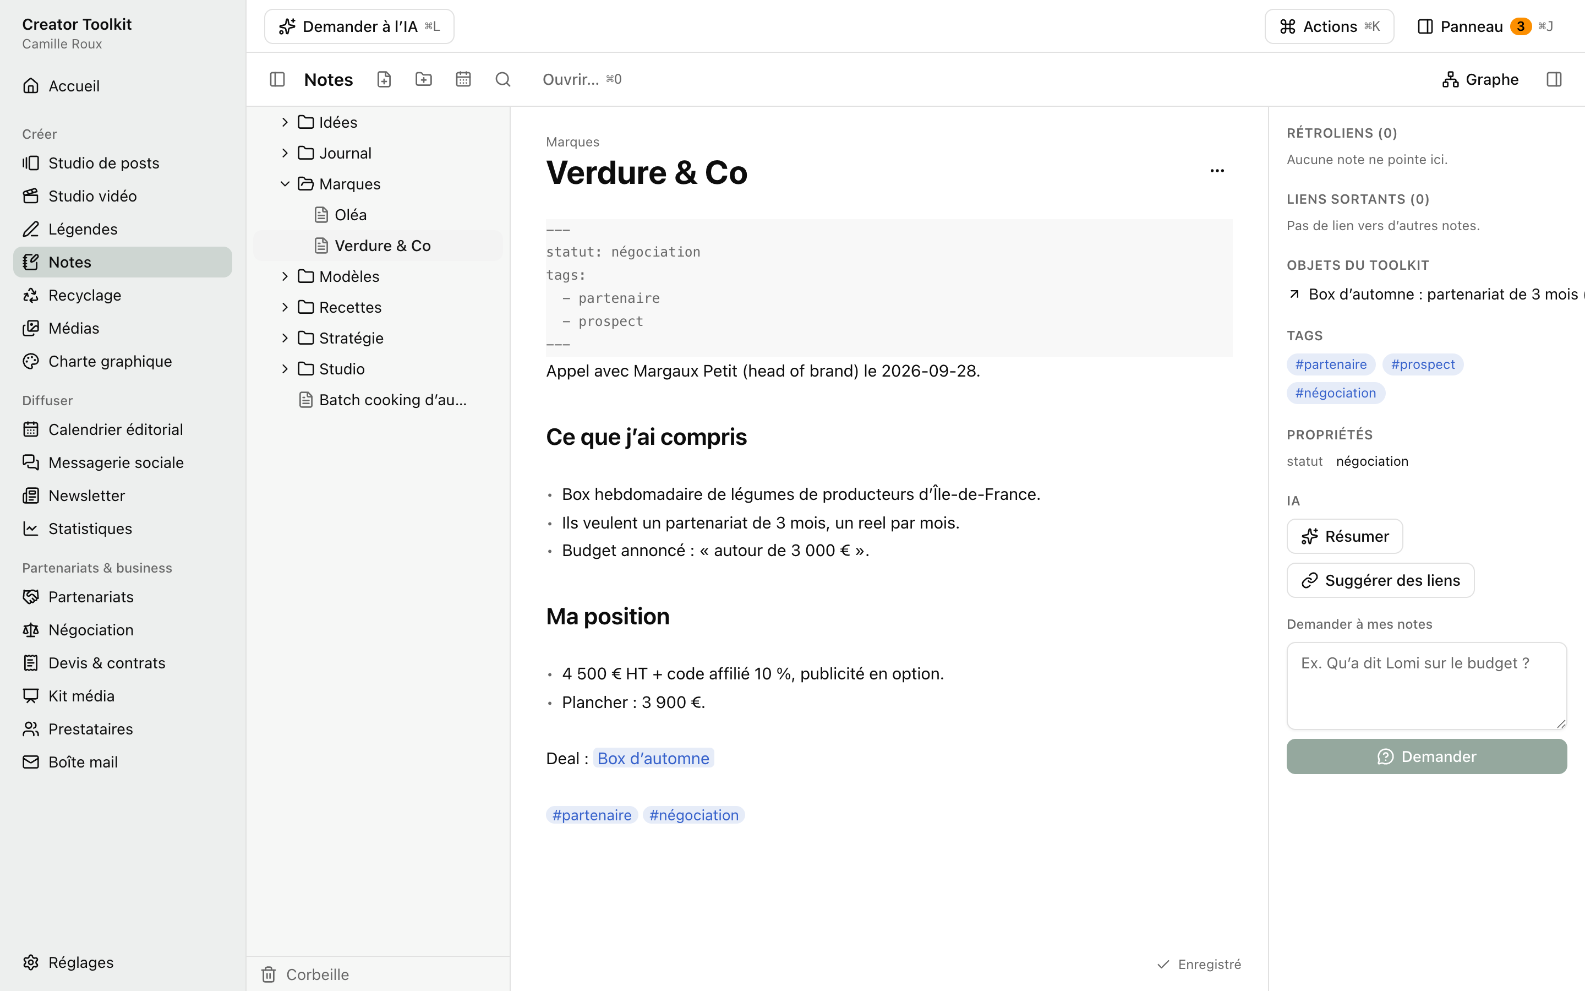1585x991 pixels.
Task: Expand the Recettes folder
Action: pos(285,307)
